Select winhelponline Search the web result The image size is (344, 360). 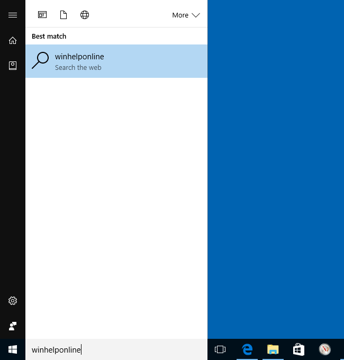click(x=116, y=61)
